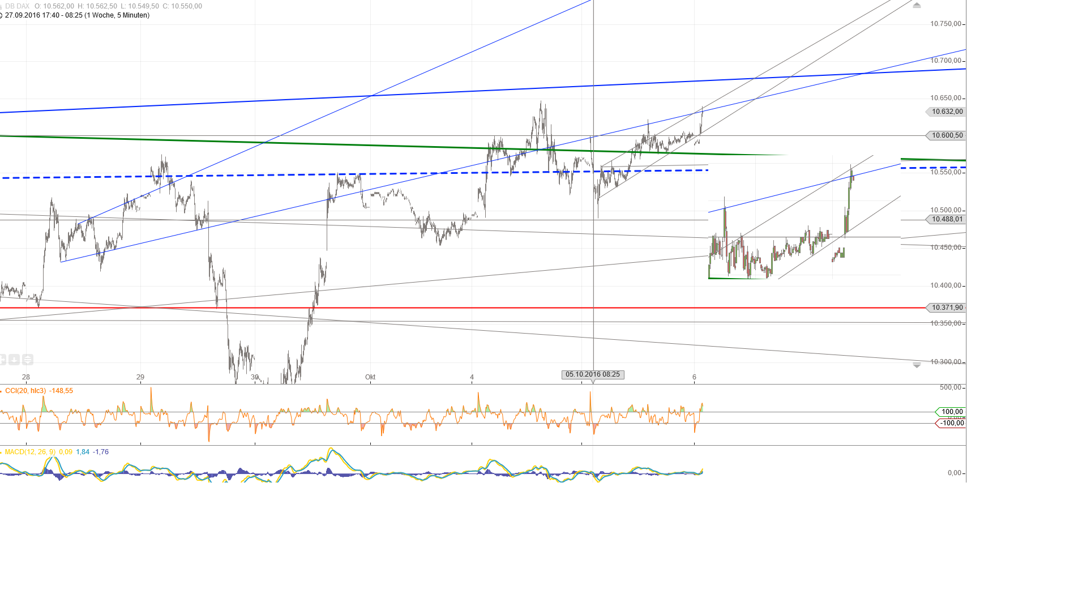
Task: Open the CCI(20, hlc3) indicator label
Action: (25, 391)
